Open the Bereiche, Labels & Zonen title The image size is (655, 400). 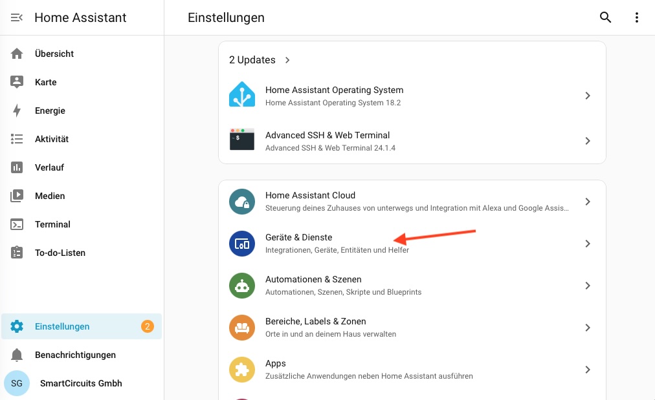click(316, 322)
